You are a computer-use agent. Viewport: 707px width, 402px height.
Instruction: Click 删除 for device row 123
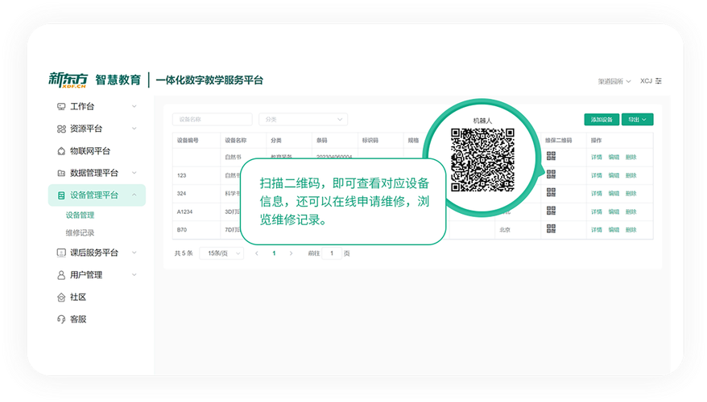pos(631,175)
